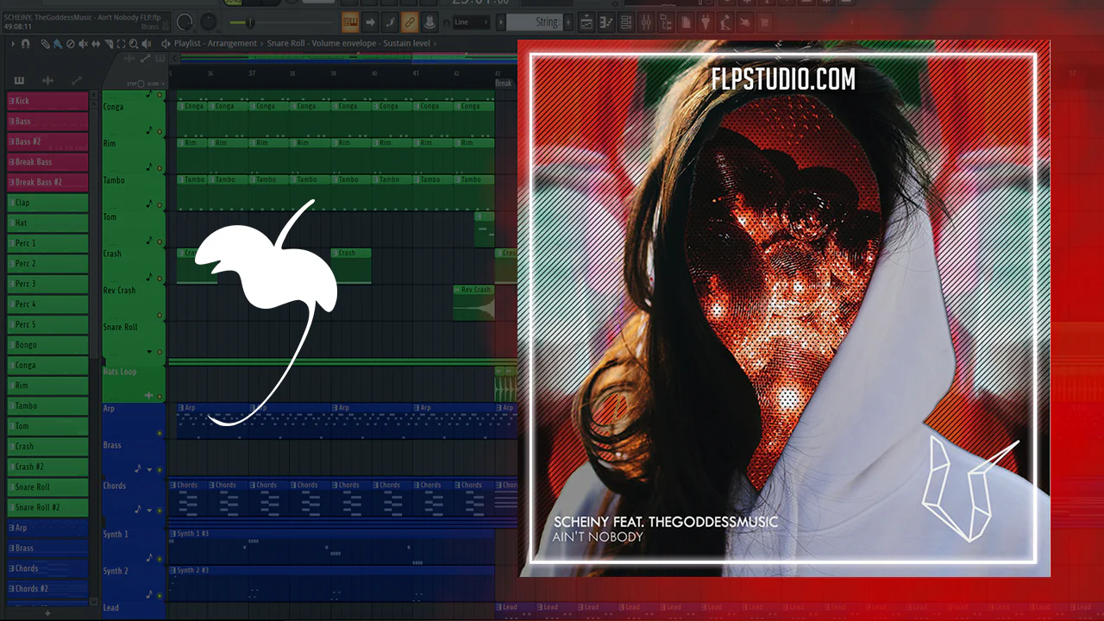Click the multilink to controllers chain icon
Screen dimensions: 1104x621
410,22
